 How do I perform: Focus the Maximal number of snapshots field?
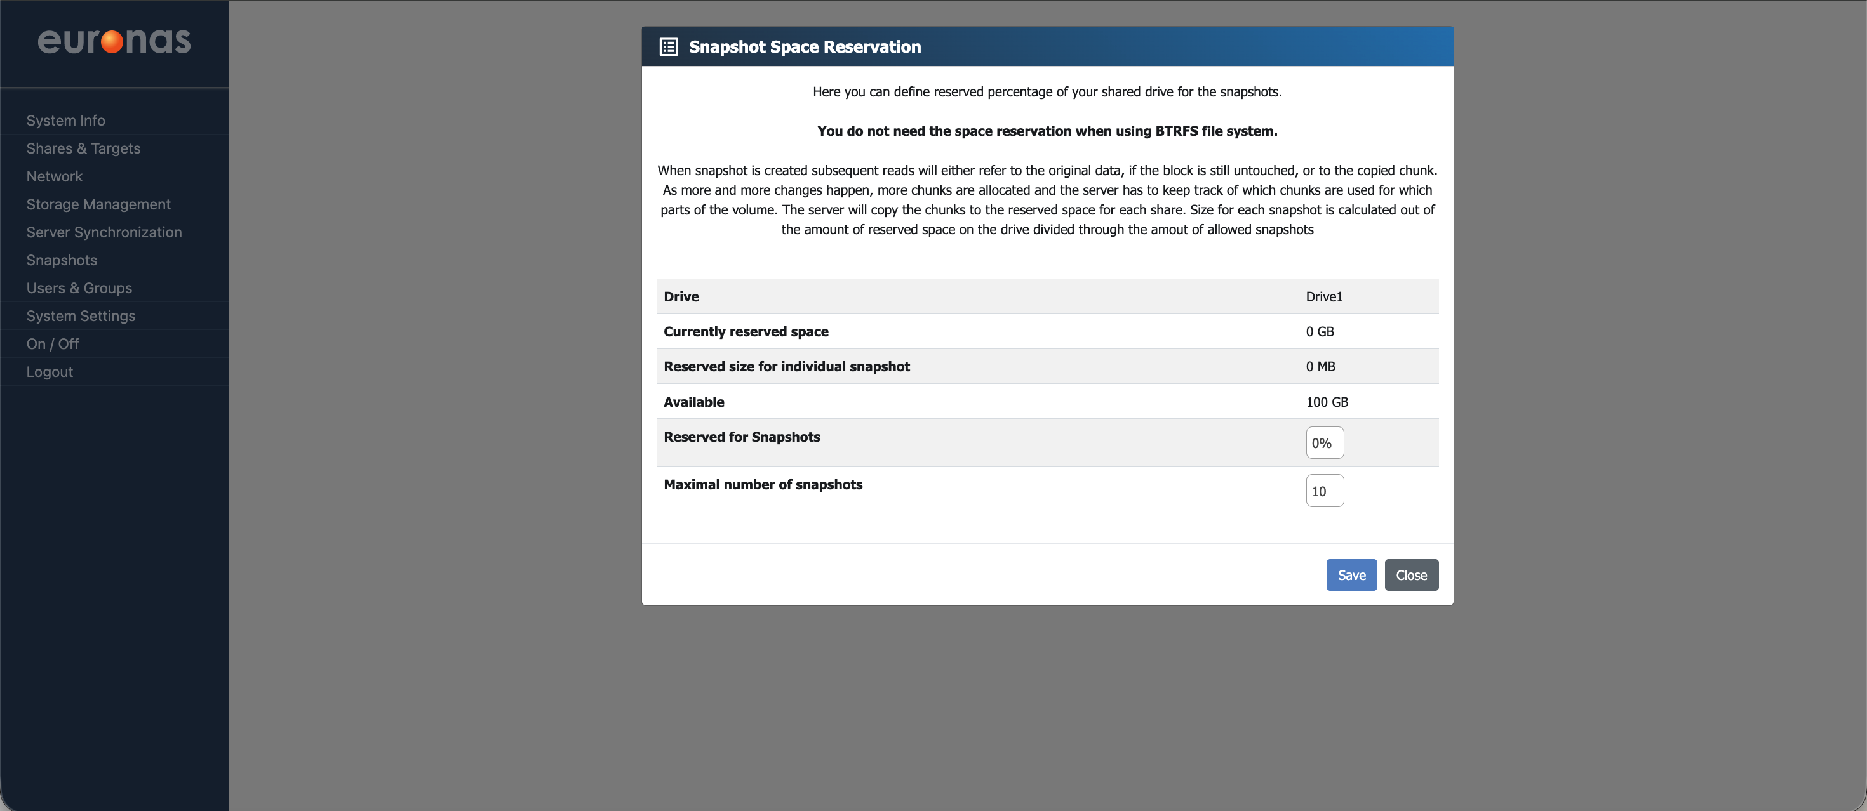pyautogui.click(x=1324, y=491)
